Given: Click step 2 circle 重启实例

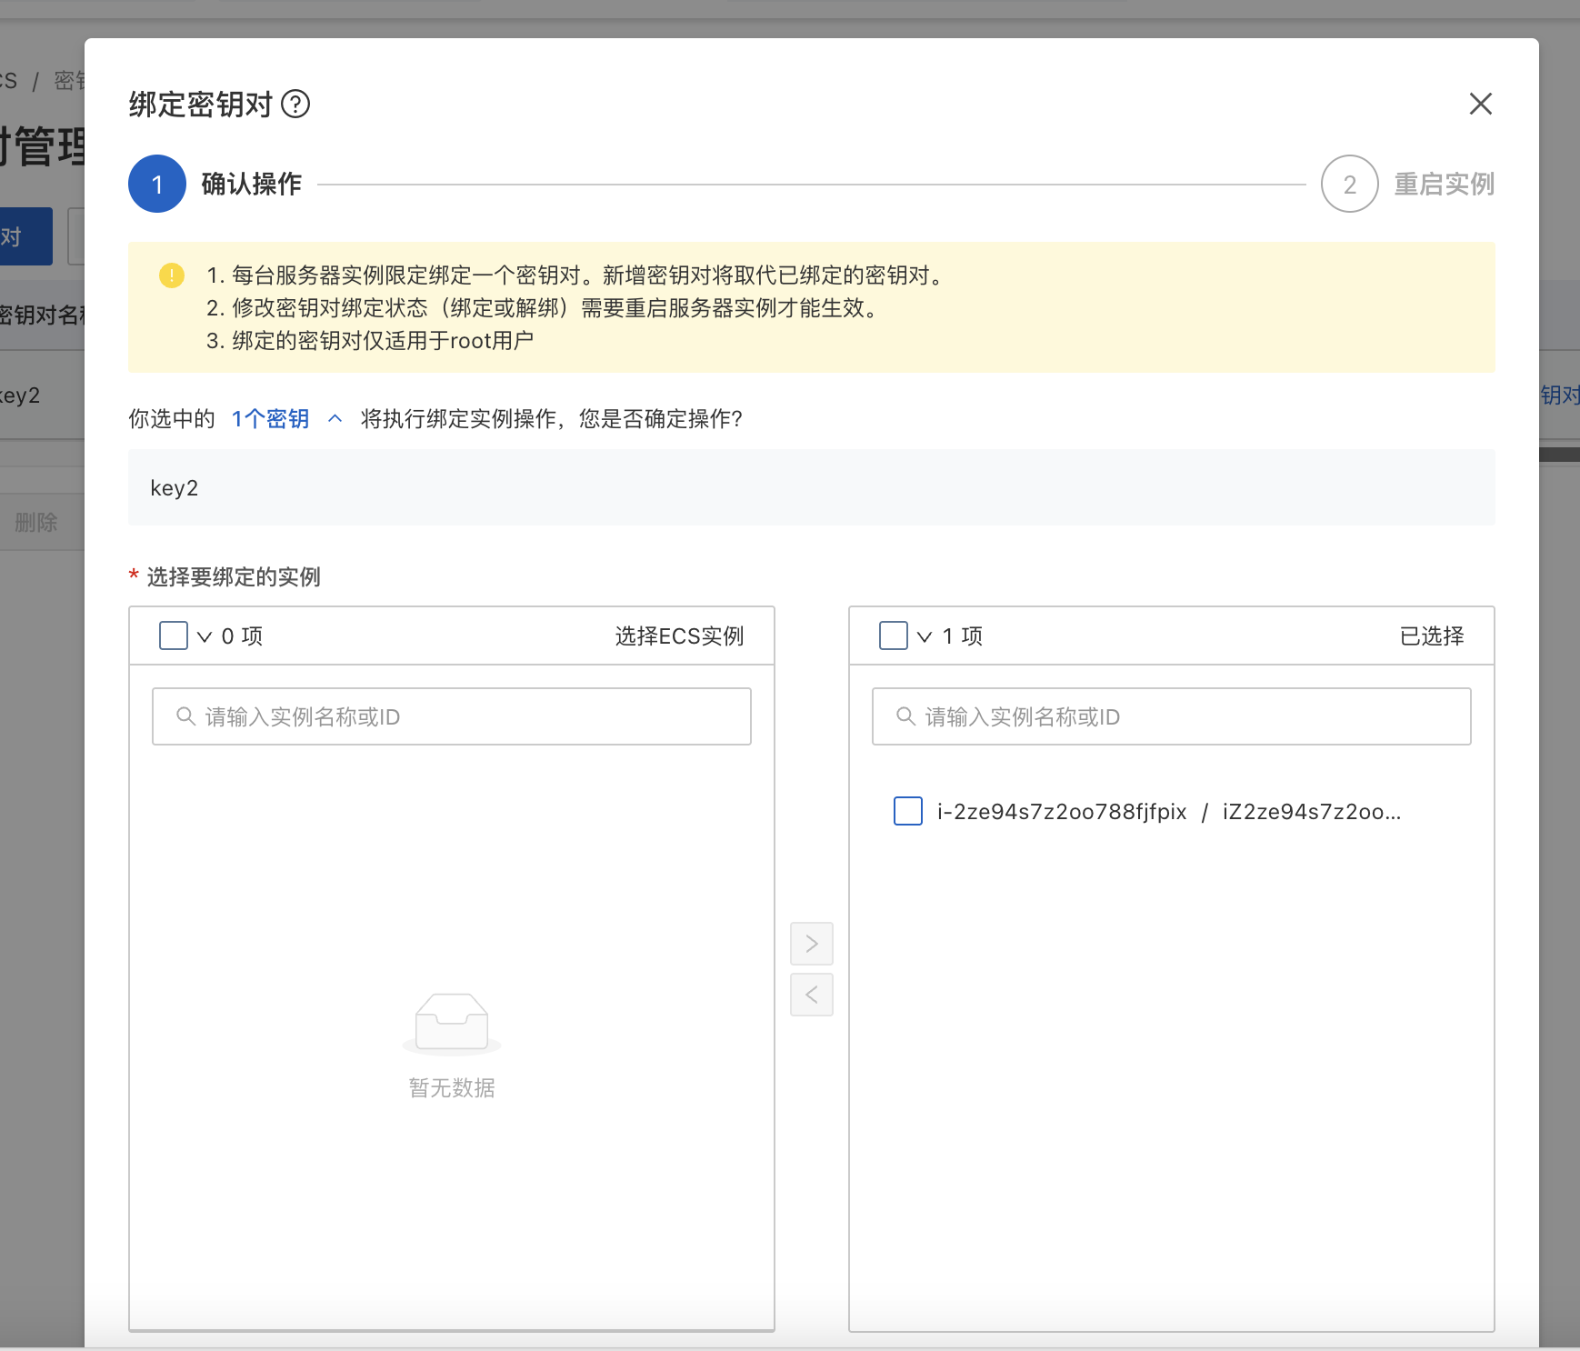Looking at the screenshot, I should coord(1350,184).
